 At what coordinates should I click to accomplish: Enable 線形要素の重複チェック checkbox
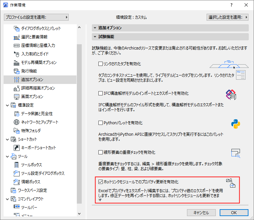pyautogui.click(x=100, y=152)
